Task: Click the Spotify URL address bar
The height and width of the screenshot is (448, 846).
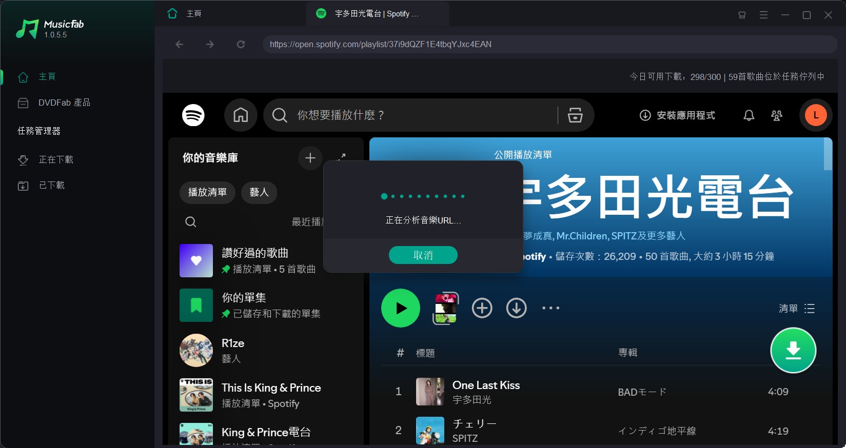Action: coord(550,45)
